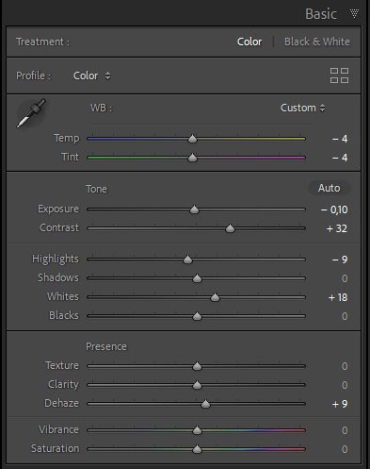The height and width of the screenshot is (469, 370).
Task: Collapse the Basic panel triangle
Action: click(354, 13)
